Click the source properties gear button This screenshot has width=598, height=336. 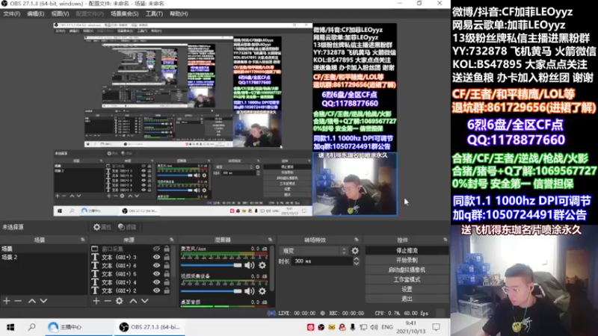[x=102, y=227]
